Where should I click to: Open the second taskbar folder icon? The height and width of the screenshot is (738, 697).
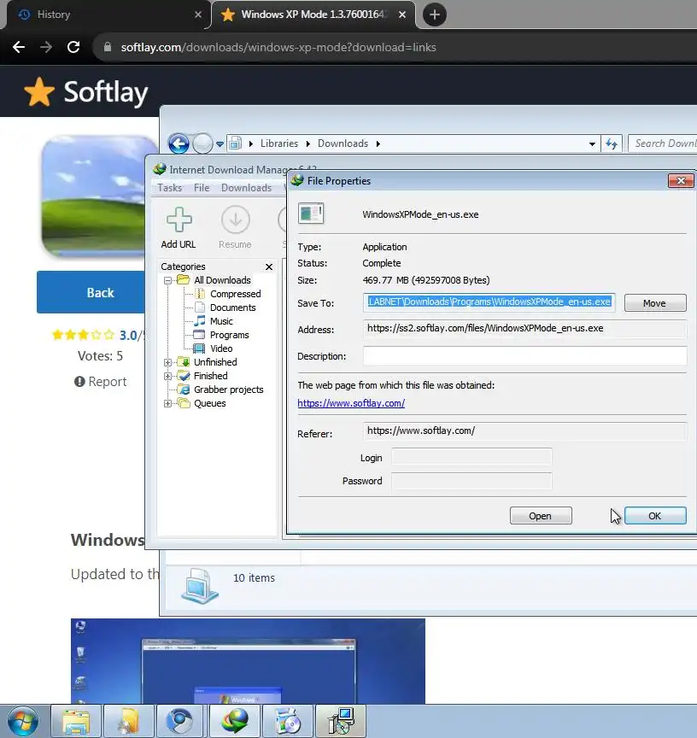point(128,722)
